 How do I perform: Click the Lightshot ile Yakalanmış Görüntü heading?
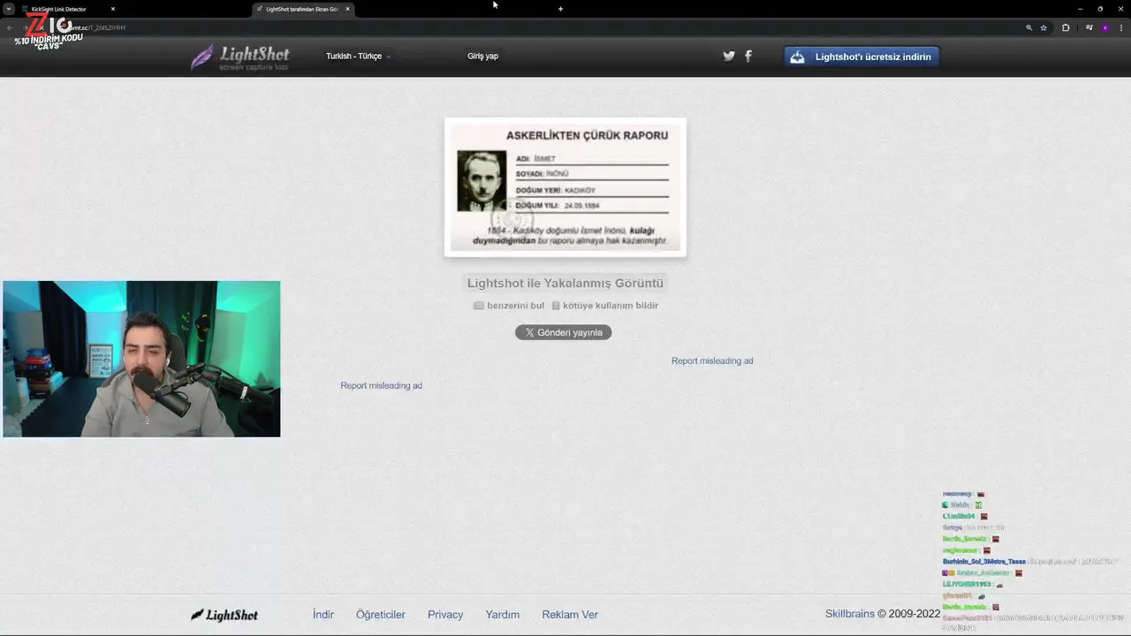[x=565, y=284]
